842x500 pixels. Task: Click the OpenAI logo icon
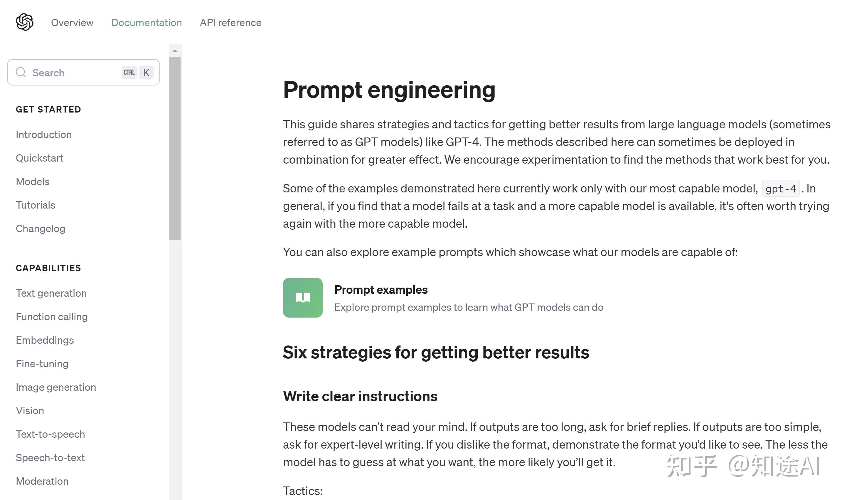coord(25,22)
